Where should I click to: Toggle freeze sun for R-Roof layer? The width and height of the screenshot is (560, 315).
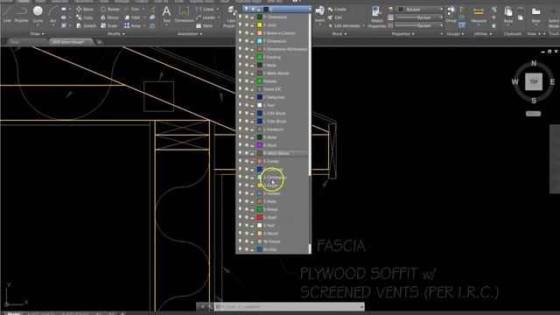(247, 145)
